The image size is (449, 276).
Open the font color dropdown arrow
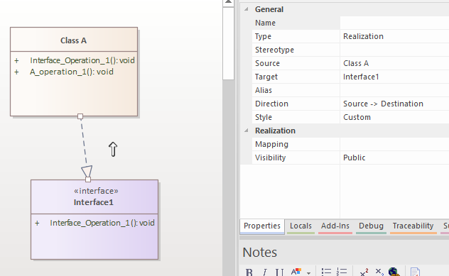(x=308, y=273)
